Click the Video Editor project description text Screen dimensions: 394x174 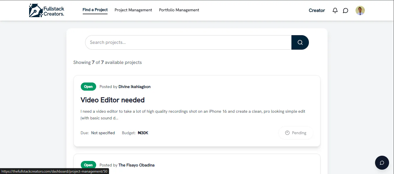(193, 115)
